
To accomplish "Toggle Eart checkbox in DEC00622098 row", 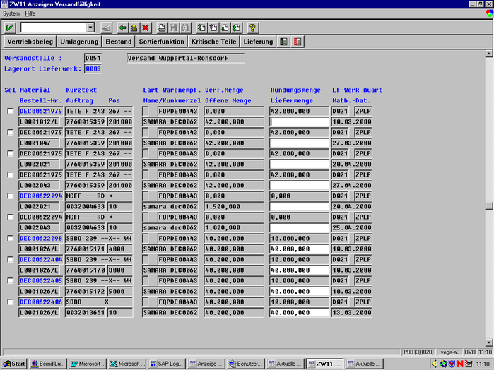I will (146, 239).
